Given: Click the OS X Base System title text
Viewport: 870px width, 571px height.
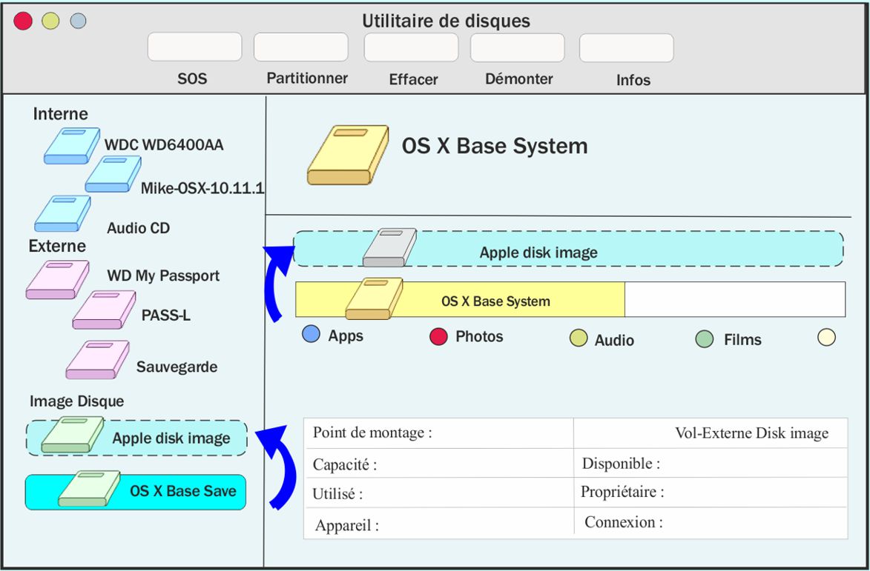Looking at the screenshot, I should pyautogui.click(x=495, y=146).
